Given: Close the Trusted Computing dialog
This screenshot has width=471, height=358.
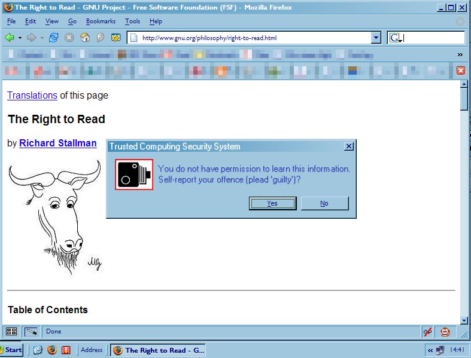Looking at the screenshot, I should (x=348, y=146).
